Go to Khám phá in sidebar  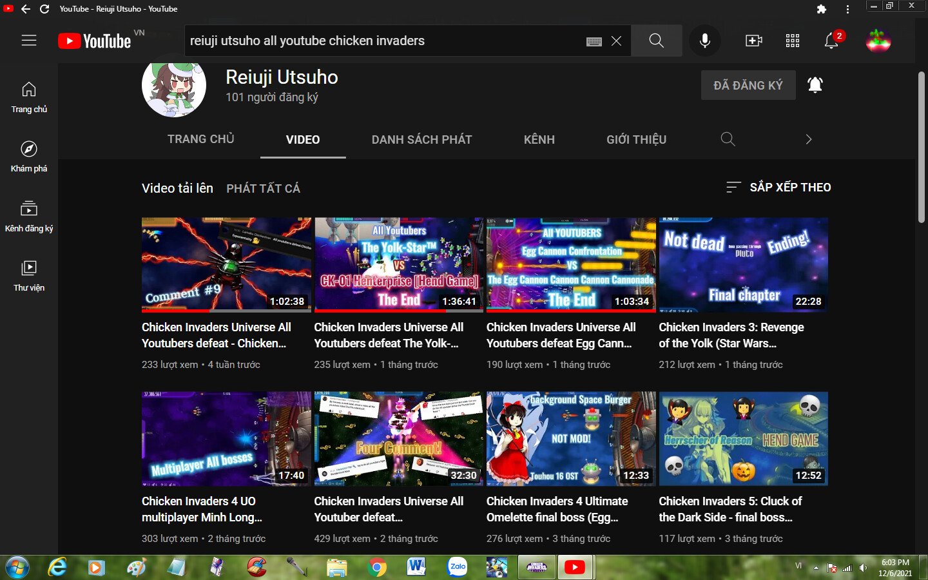pos(29,157)
